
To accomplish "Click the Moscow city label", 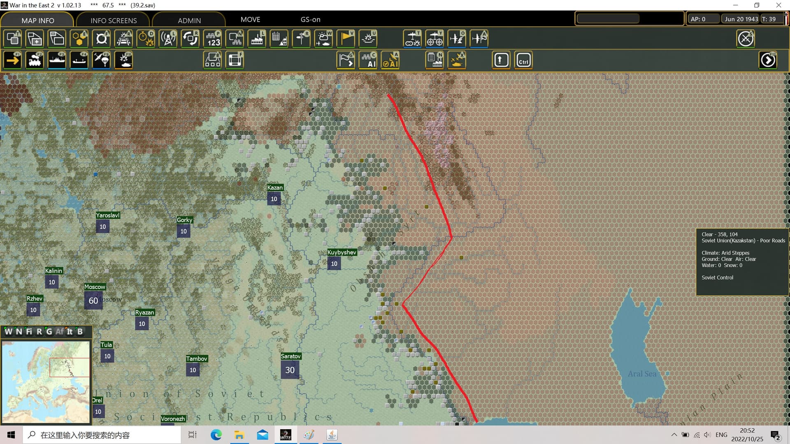I will pos(95,287).
